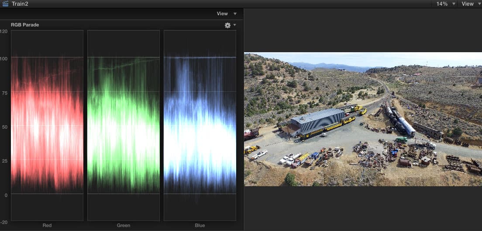Click the Red channel label
The height and width of the screenshot is (231, 482).
[x=47, y=225]
